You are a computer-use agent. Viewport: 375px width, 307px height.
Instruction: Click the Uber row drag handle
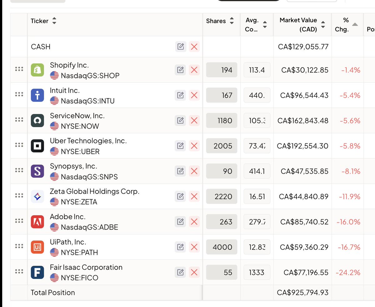[x=19, y=145]
